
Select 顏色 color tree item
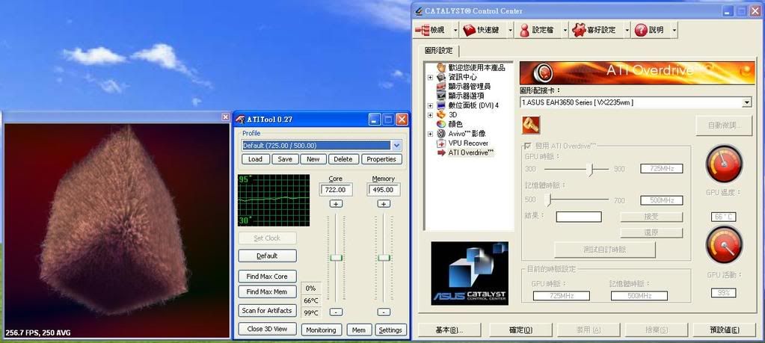(x=455, y=124)
